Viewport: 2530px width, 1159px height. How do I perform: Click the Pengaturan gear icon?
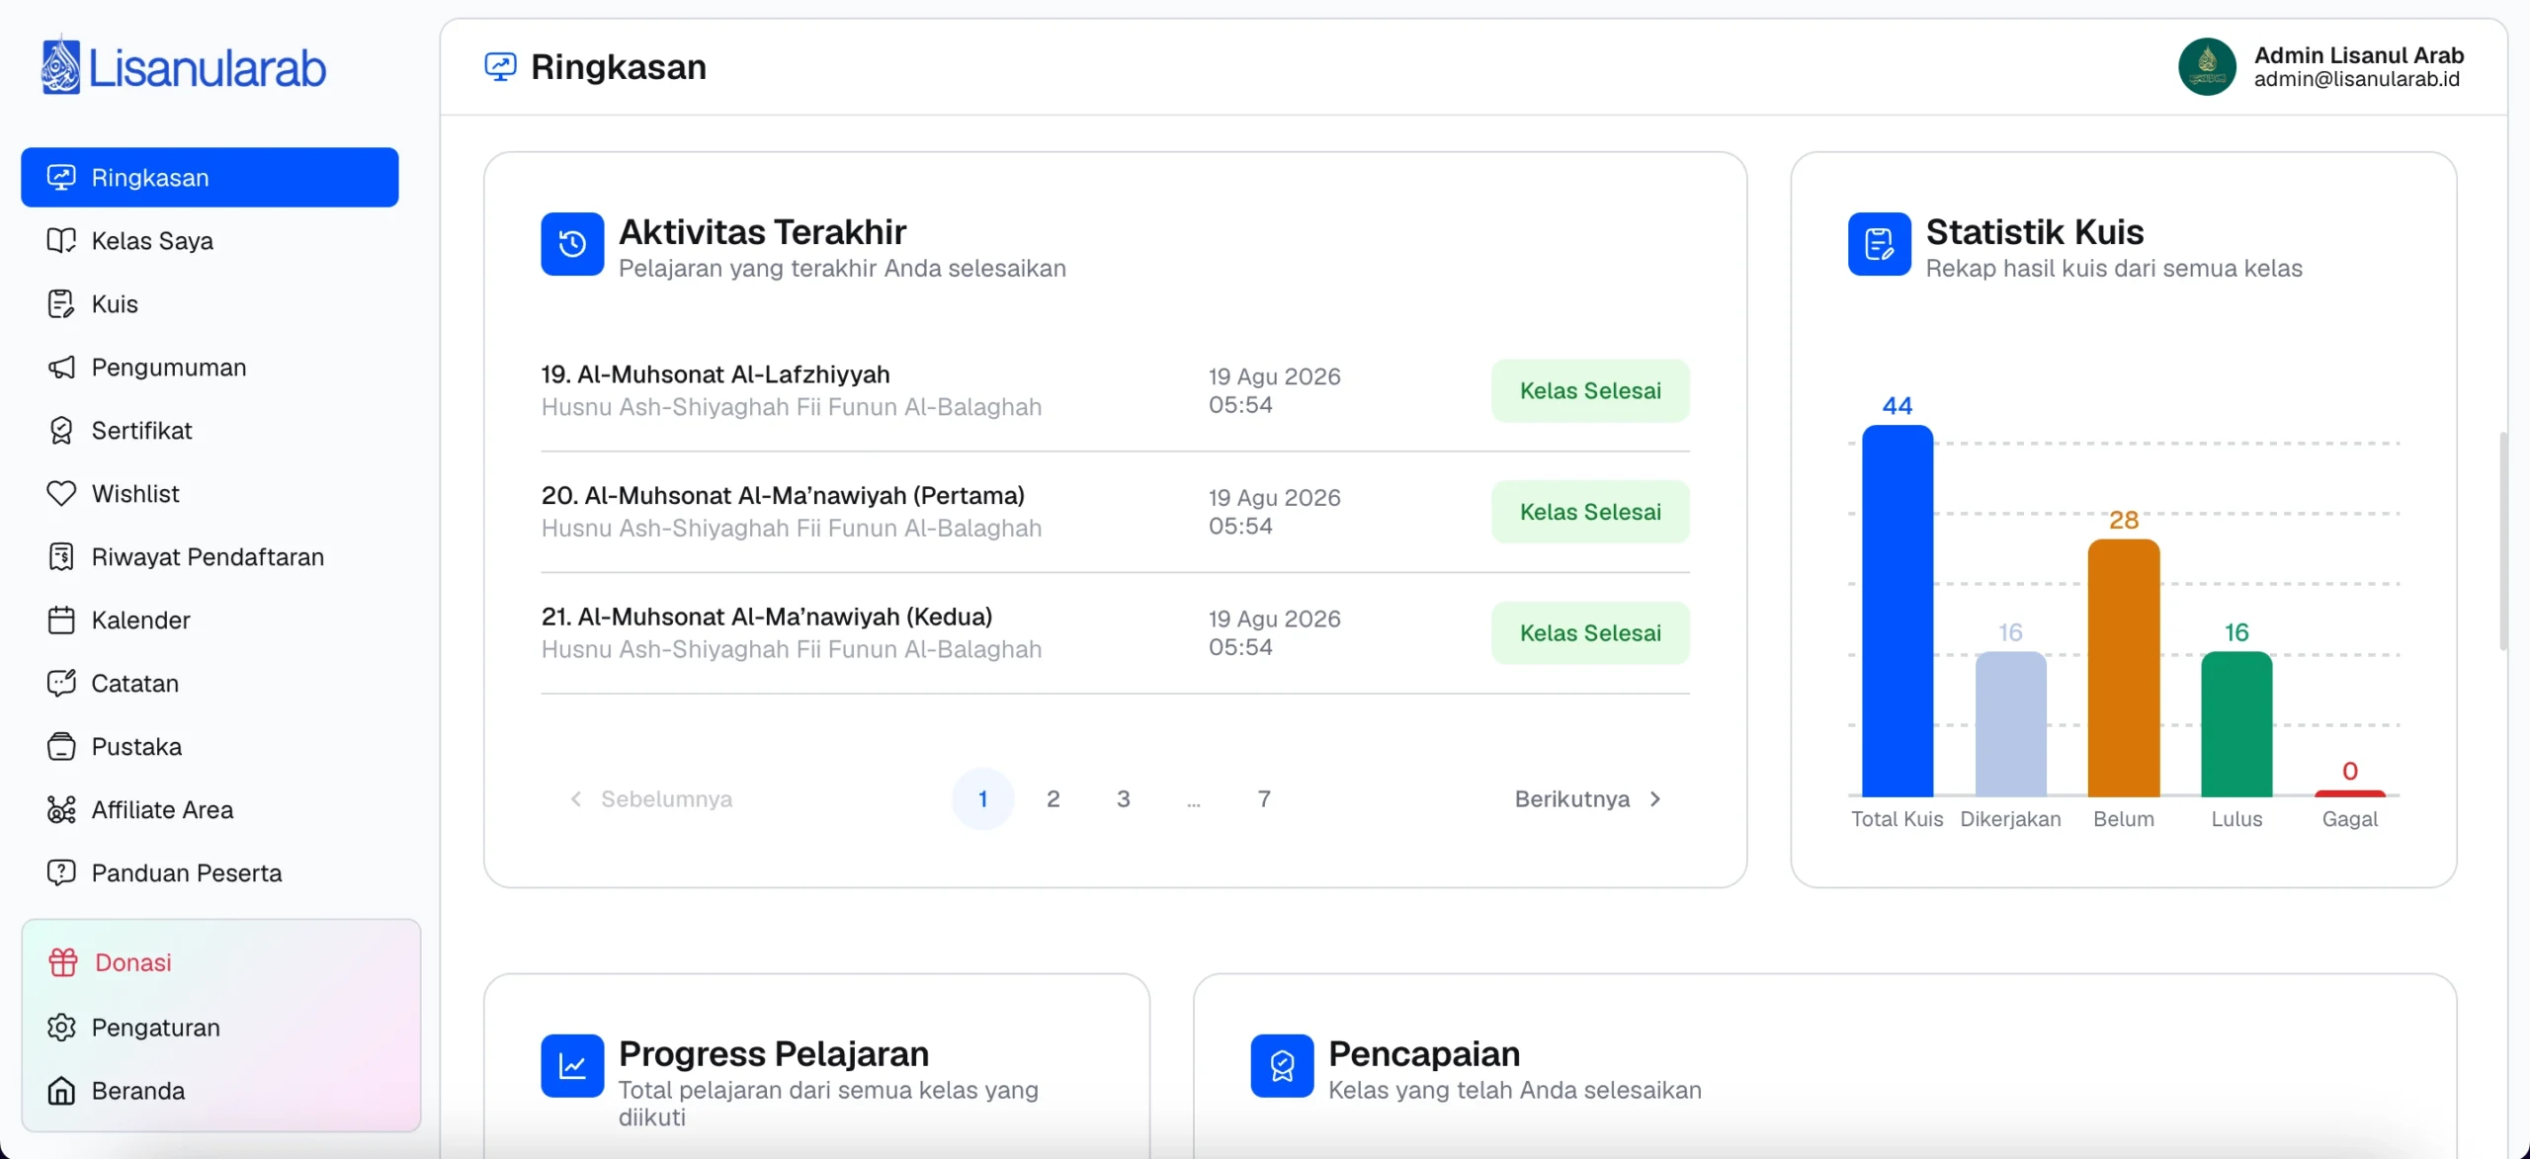(61, 1027)
